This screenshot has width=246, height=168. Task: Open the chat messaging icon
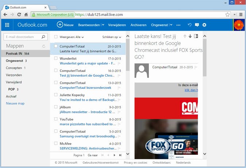tap(197, 25)
